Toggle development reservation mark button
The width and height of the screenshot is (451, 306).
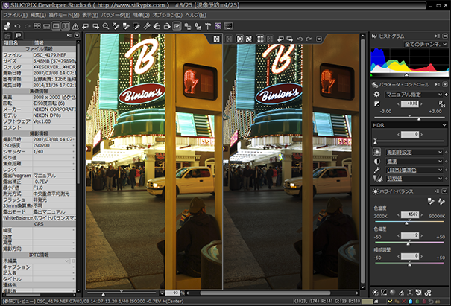pyautogui.click(x=177, y=26)
